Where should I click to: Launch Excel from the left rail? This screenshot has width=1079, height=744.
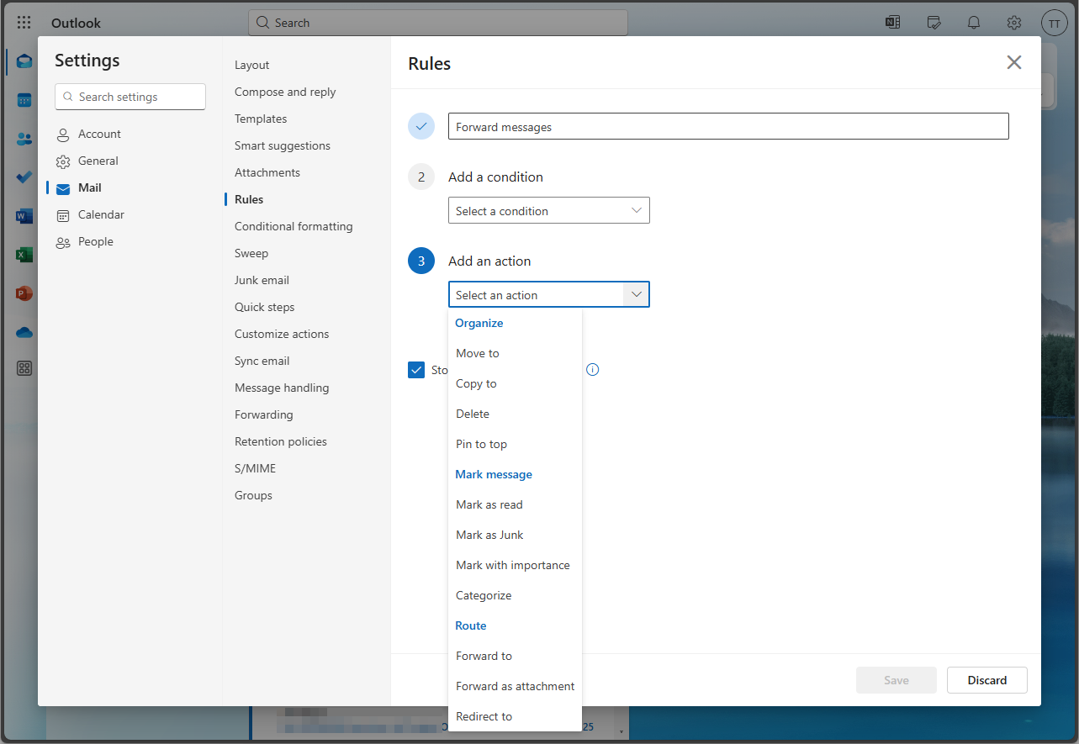(24, 255)
